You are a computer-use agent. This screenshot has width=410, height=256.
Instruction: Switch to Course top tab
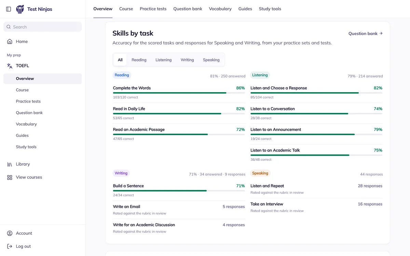click(126, 9)
